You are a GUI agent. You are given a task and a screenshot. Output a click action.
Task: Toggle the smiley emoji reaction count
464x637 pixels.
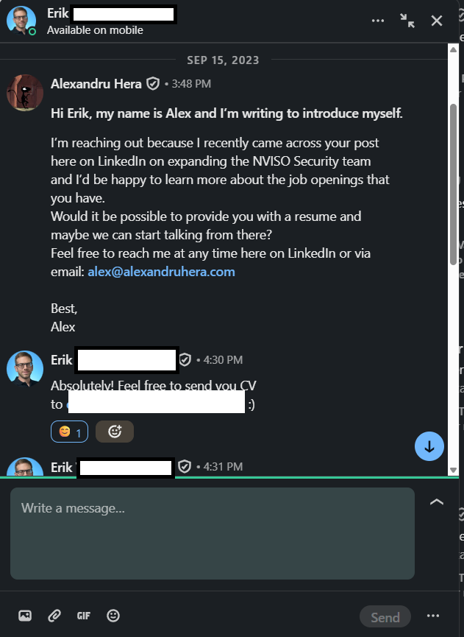pos(69,432)
